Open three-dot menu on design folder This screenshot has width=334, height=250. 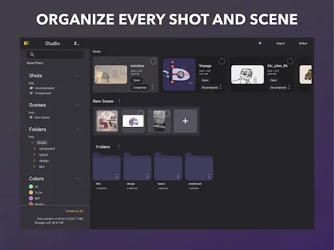147,176
